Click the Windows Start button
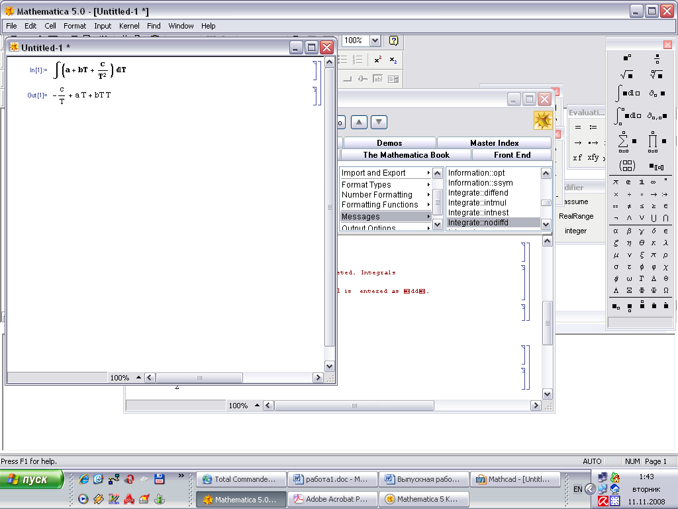Screen dimensions: 678x509 click(x=32, y=479)
